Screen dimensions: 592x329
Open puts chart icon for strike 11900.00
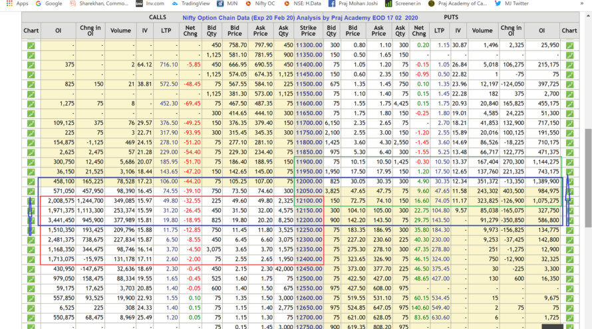pyautogui.click(x=569, y=162)
